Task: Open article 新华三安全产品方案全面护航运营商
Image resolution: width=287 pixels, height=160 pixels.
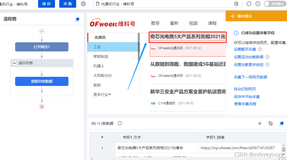Action: pos(188,92)
